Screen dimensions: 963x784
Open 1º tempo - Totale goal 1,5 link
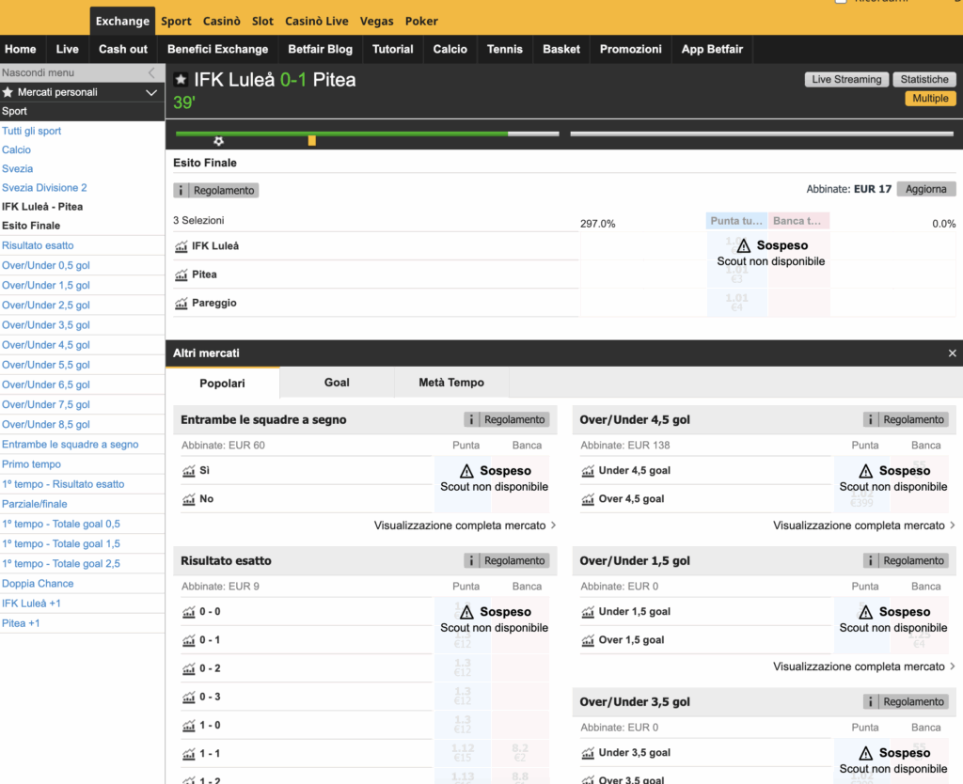61,544
